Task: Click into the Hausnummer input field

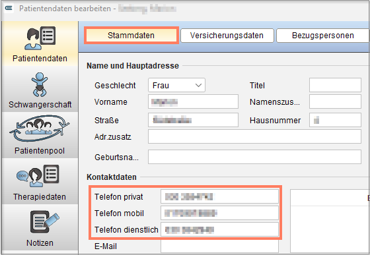Action: tap(335, 120)
